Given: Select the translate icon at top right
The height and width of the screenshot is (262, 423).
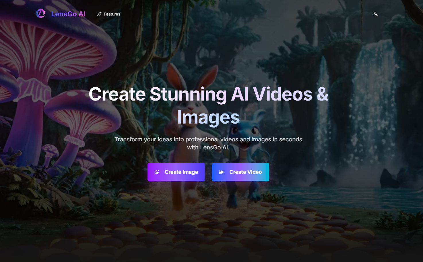Looking at the screenshot, I should pyautogui.click(x=375, y=14).
